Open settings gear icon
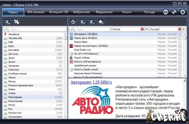 [x=183, y=12]
